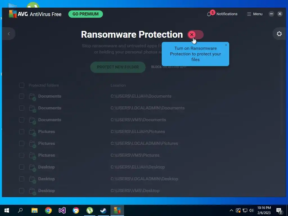Click AVG icon in taskbar
The height and width of the screenshot is (216, 288).
coord(117,210)
